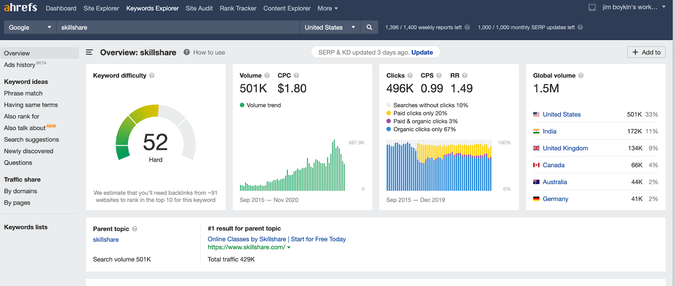This screenshot has height=286, width=675.
Task: Click the blue Organic clicks only legend dot
Action: 389,129
